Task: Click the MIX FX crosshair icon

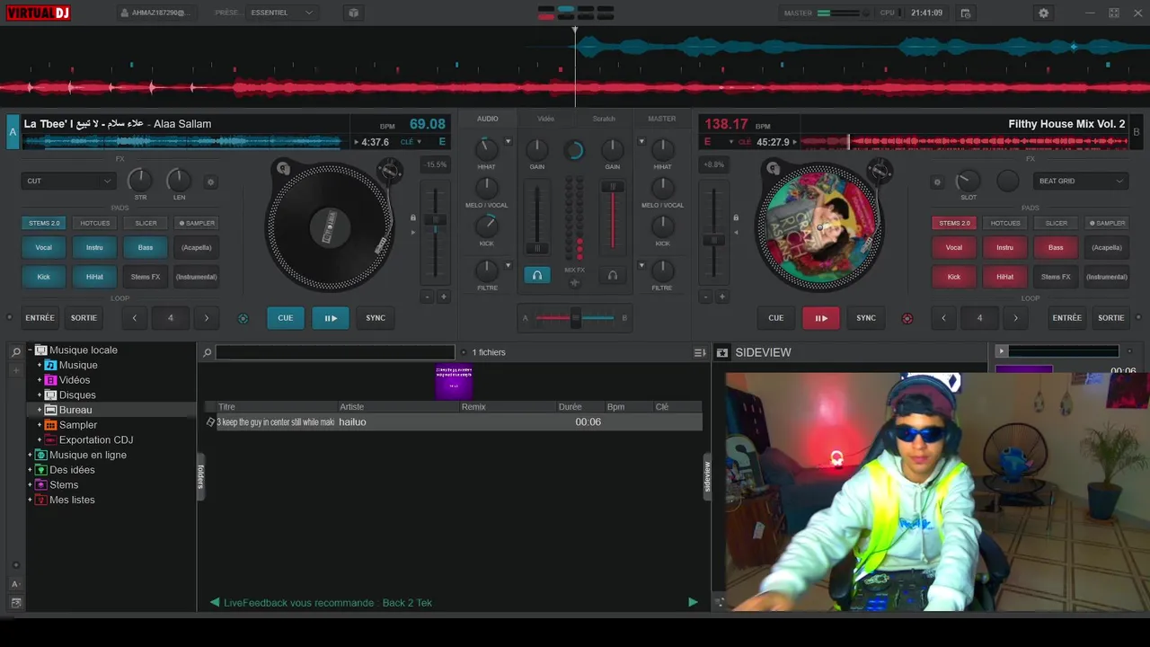Action: pos(575,283)
